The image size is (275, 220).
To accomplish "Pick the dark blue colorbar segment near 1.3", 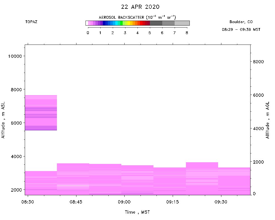I will click(x=104, y=23).
